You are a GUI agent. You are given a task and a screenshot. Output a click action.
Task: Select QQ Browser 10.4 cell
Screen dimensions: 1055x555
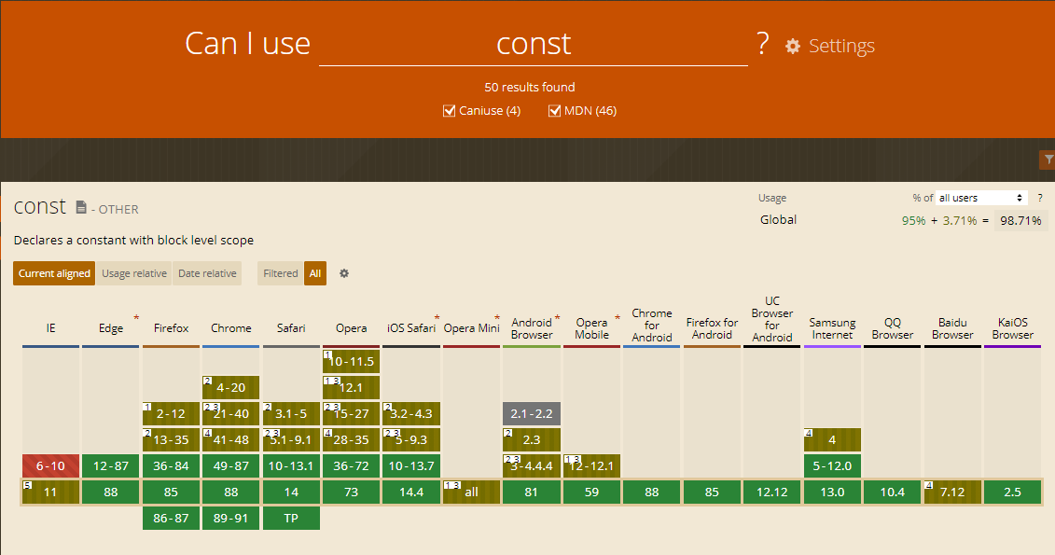892,493
